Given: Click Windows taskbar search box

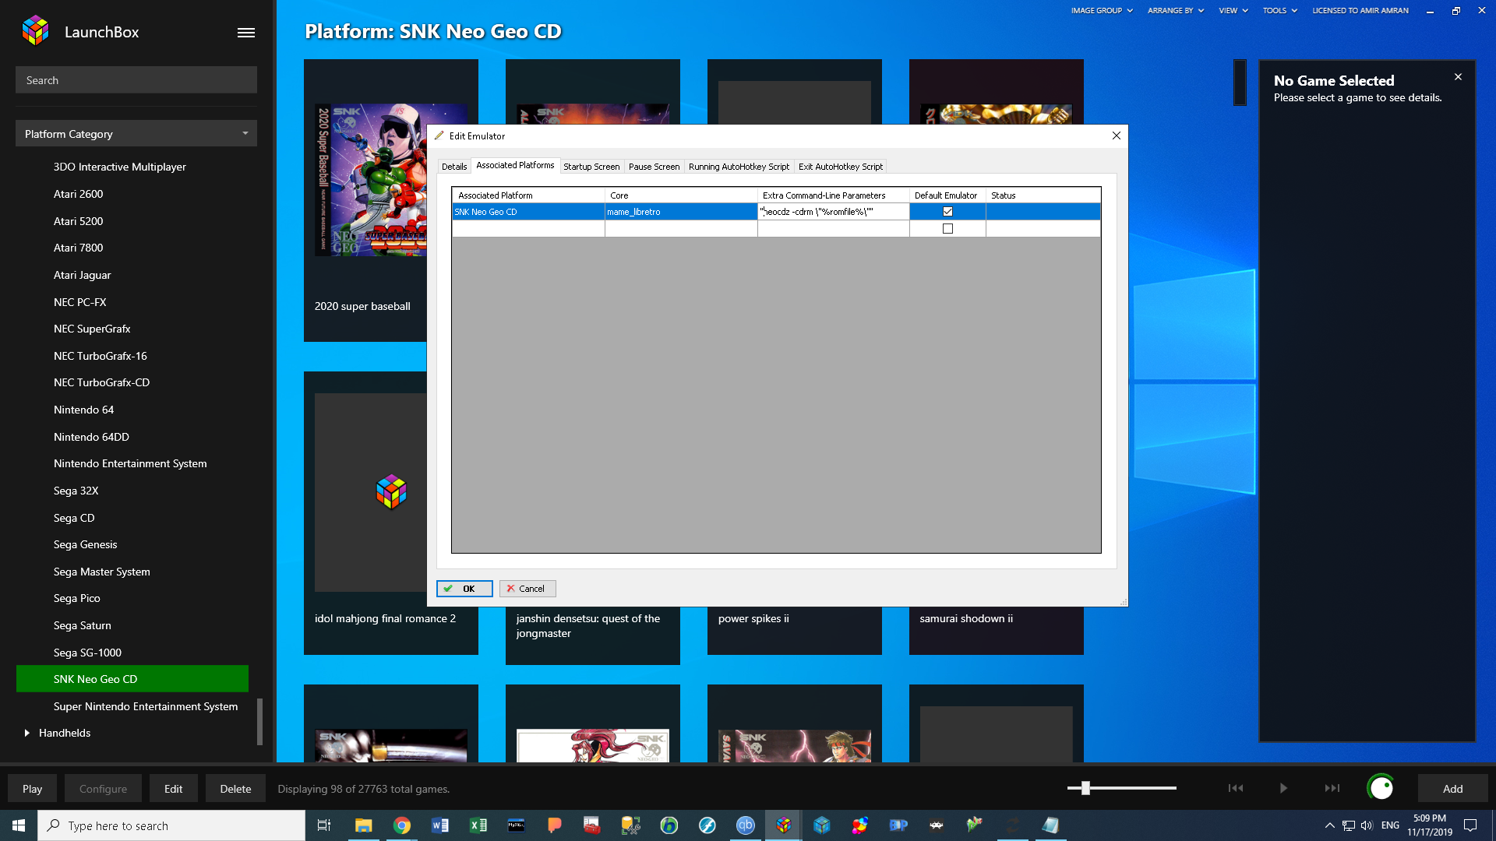Looking at the screenshot, I should point(171,825).
